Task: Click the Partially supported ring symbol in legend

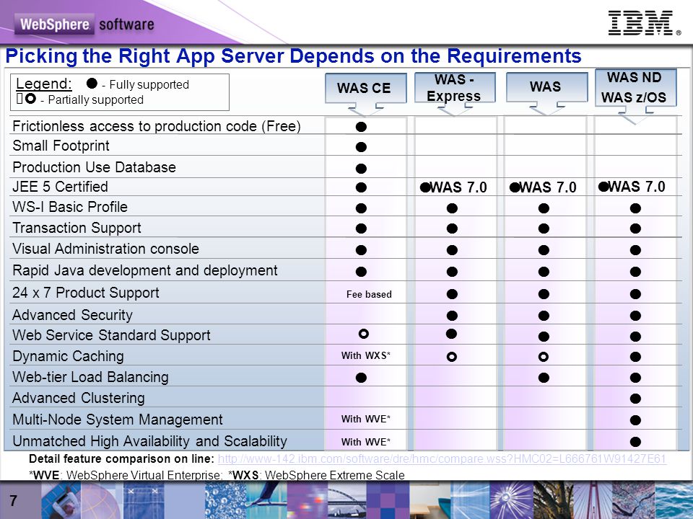Action: click(x=30, y=99)
